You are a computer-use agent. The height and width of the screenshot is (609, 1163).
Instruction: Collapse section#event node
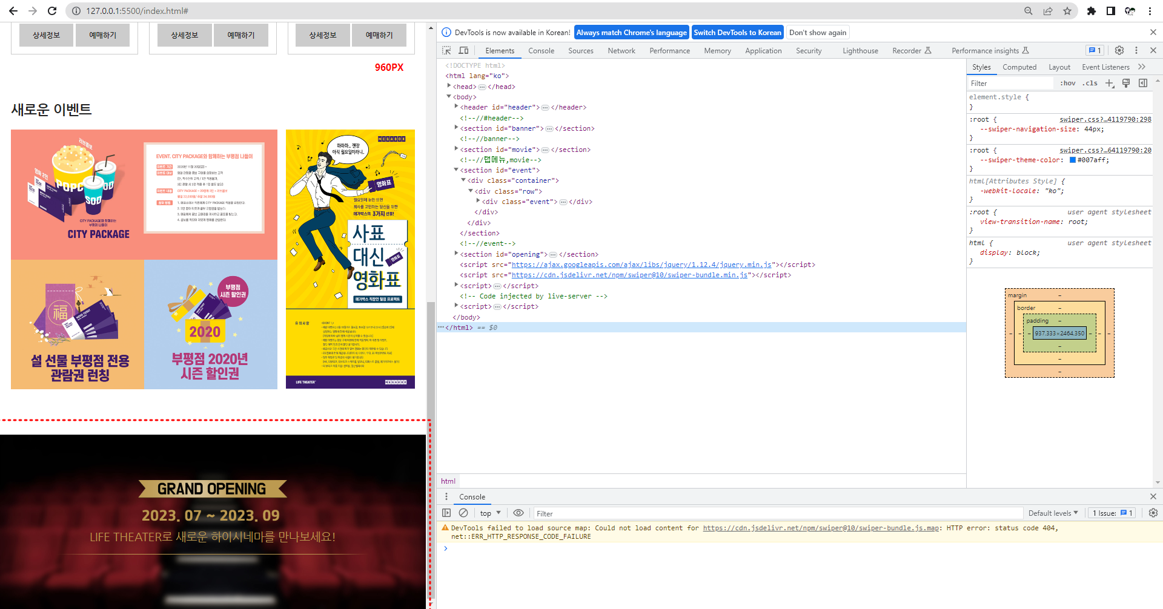[456, 170]
